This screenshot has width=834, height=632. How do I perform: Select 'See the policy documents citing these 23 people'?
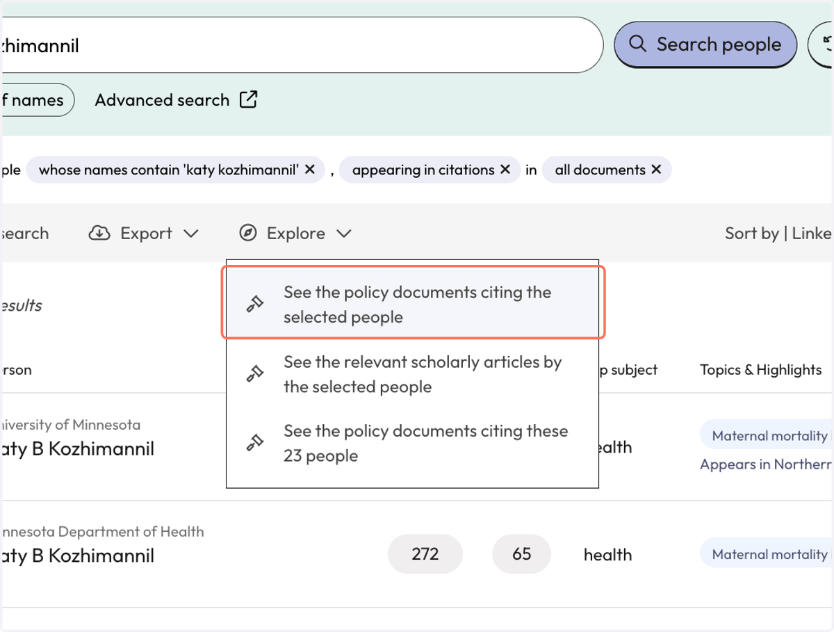click(x=413, y=444)
